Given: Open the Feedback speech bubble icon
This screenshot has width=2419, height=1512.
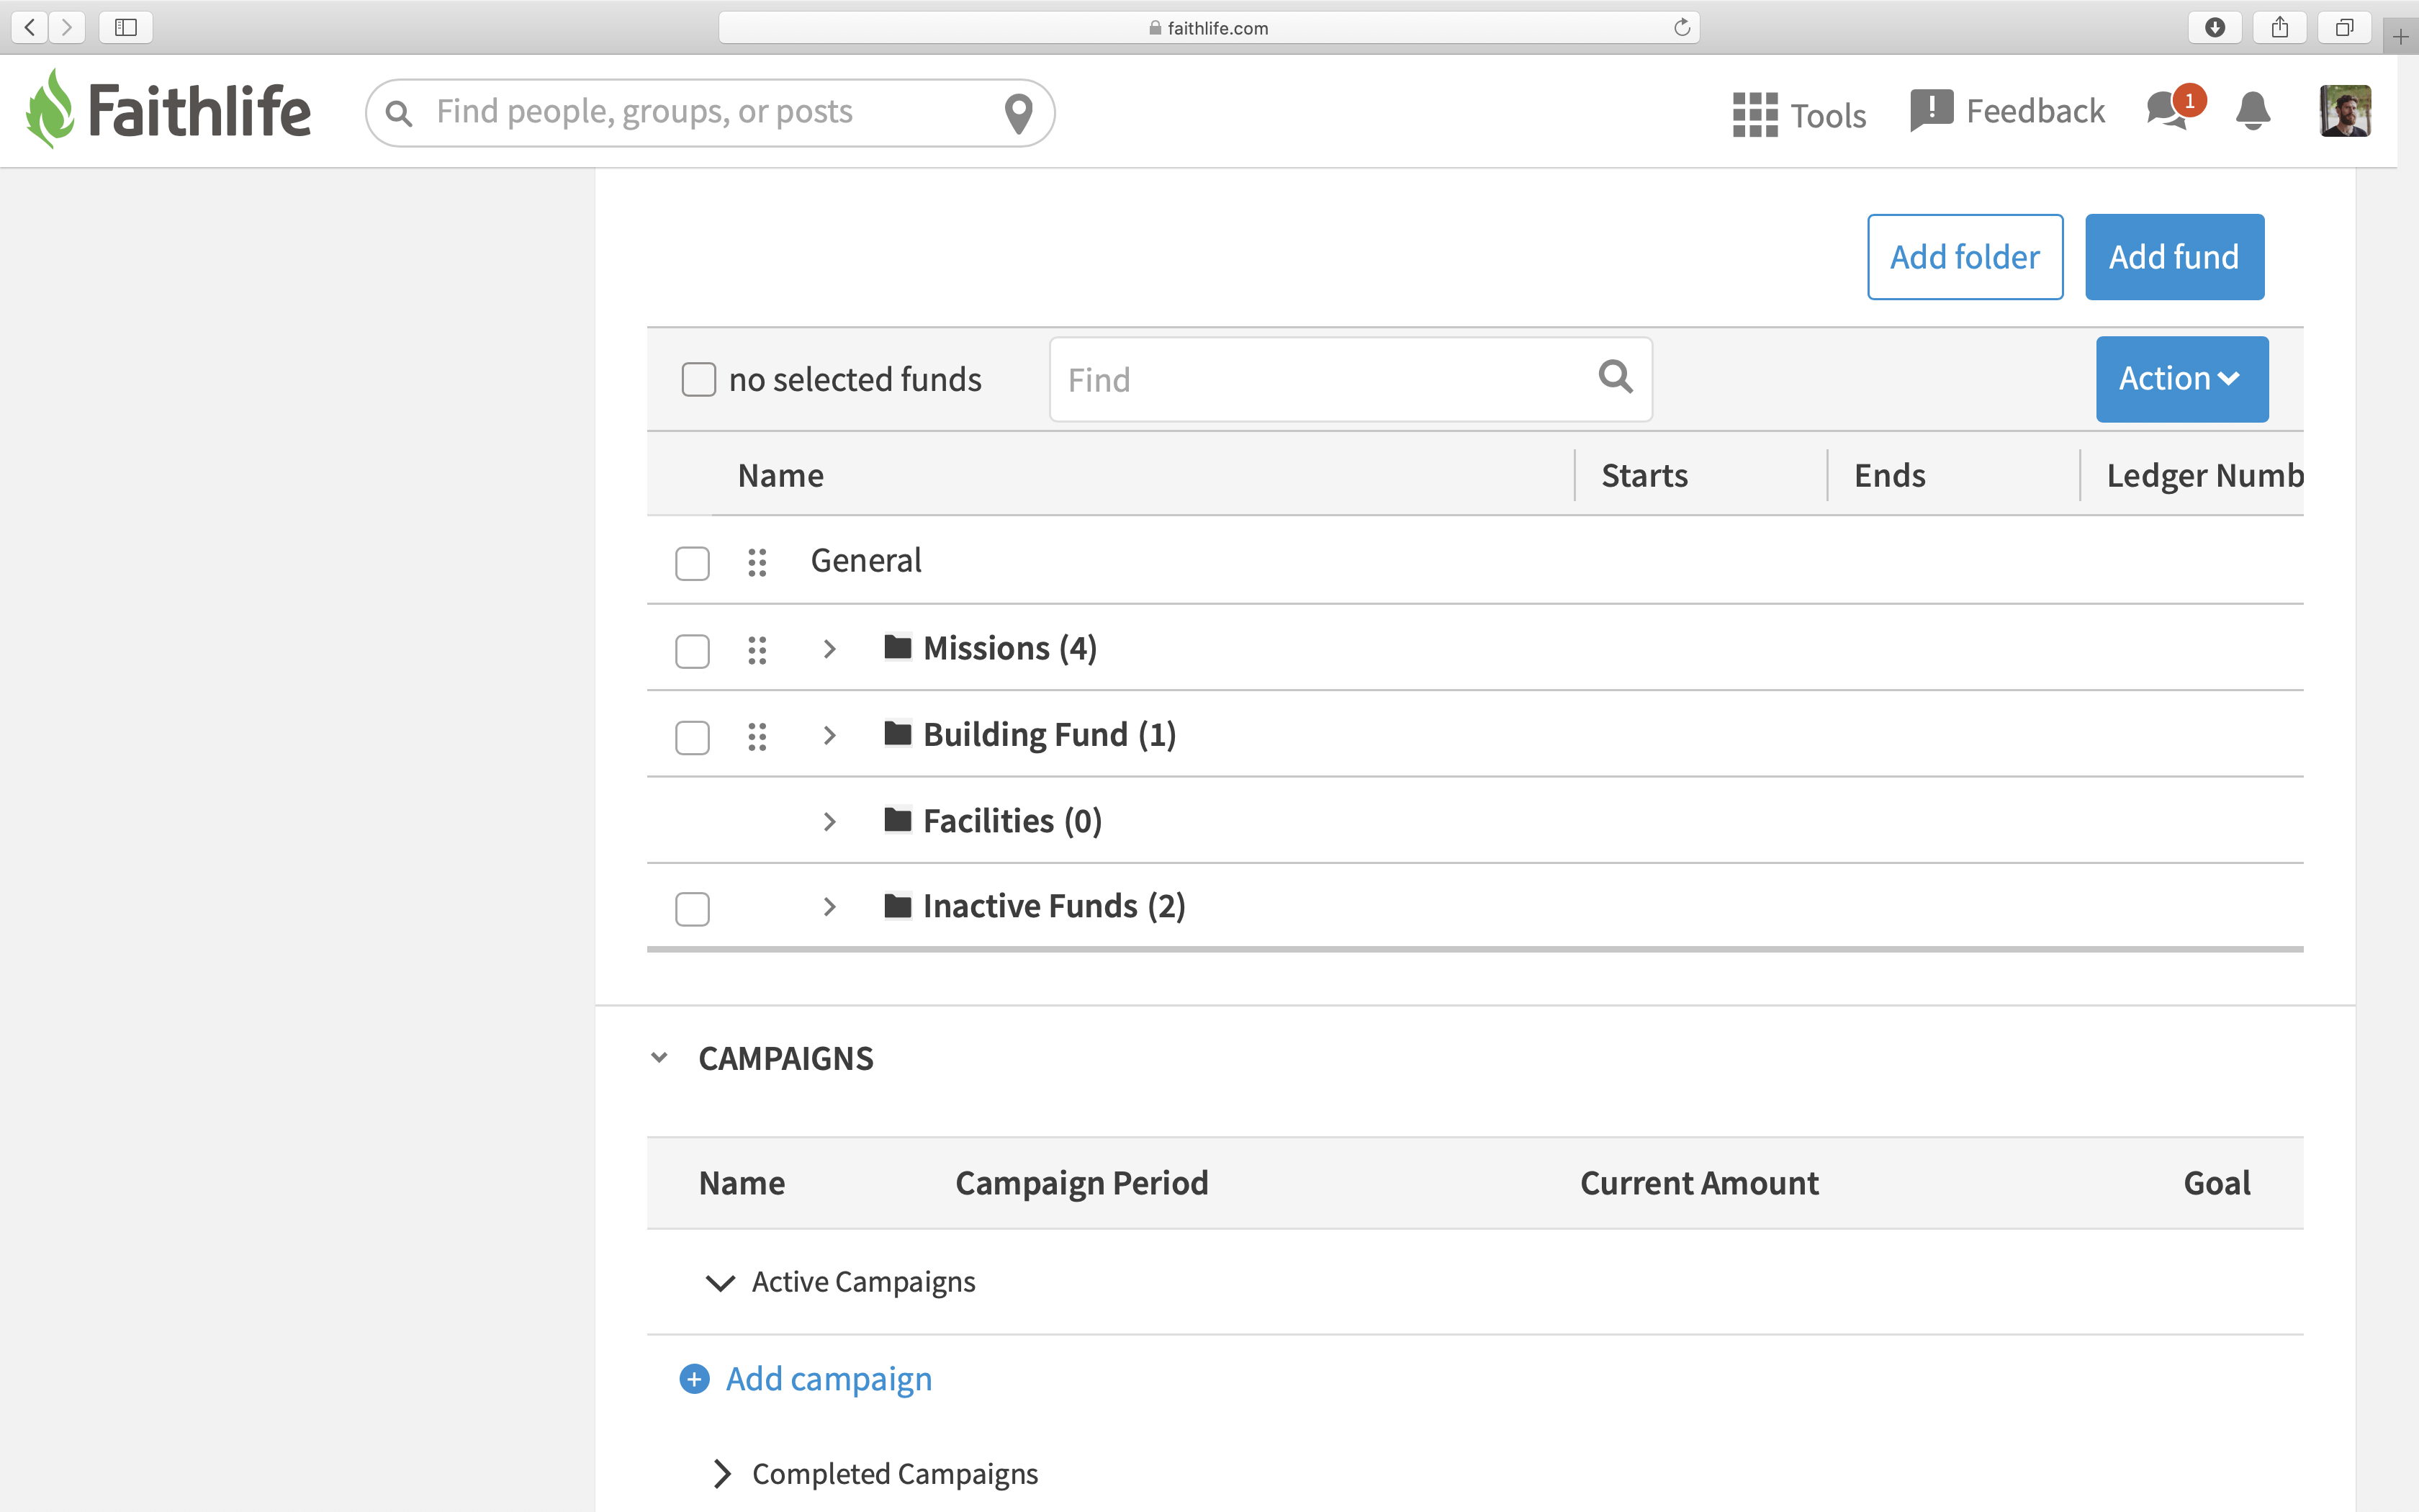Looking at the screenshot, I should click(1931, 110).
